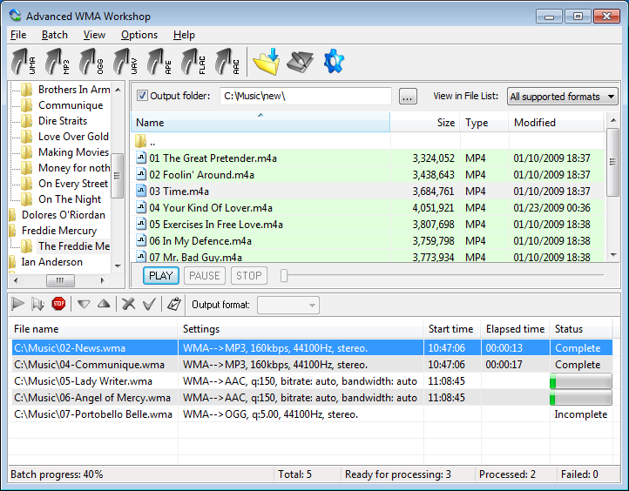Open the View menu
This screenshot has width=629, height=491.
pyautogui.click(x=94, y=35)
